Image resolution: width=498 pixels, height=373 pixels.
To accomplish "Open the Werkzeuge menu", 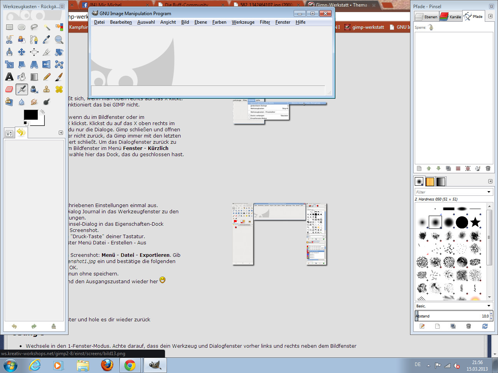I will point(243,22).
